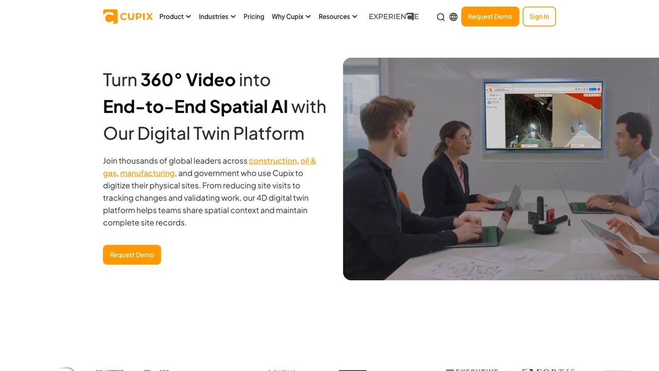
Task: Follow the construction link
Action: coord(273,161)
